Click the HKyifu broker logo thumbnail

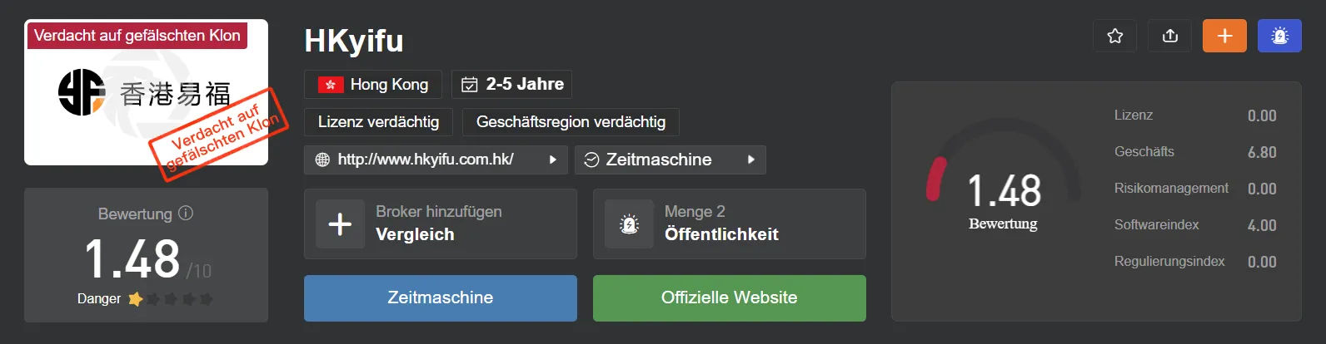tap(147, 92)
